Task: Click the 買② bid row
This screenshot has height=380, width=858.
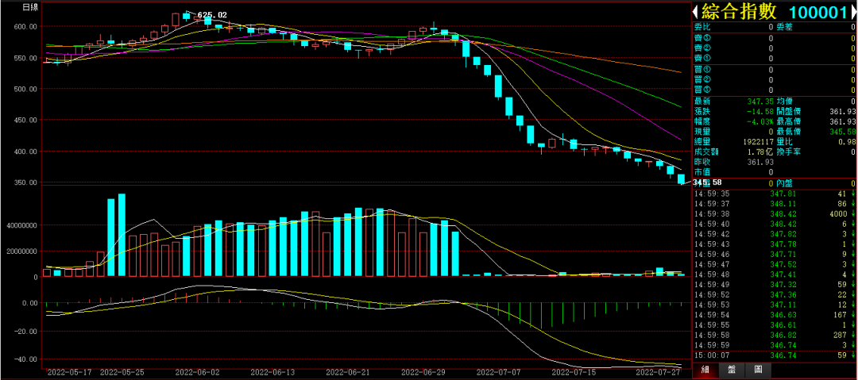Action: coord(775,80)
